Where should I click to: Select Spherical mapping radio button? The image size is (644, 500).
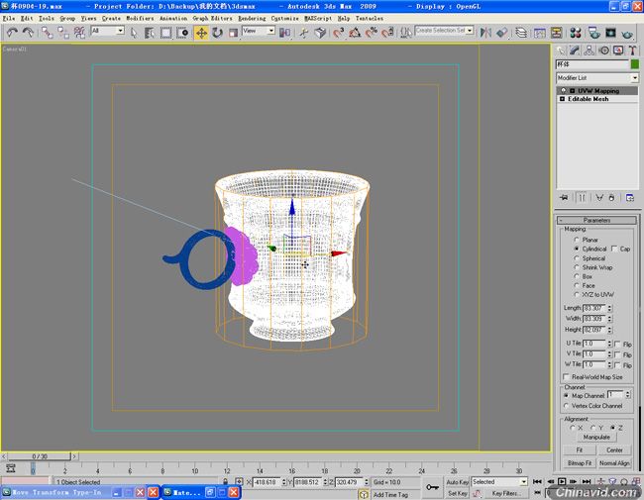click(x=577, y=258)
